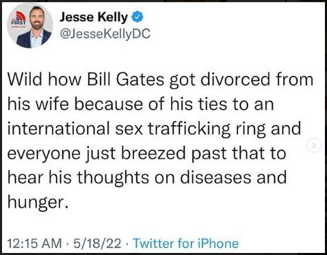Screen dimensions: 327x255
Task: Advance to next image with carousel arrow
Action: tap(314, 144)
